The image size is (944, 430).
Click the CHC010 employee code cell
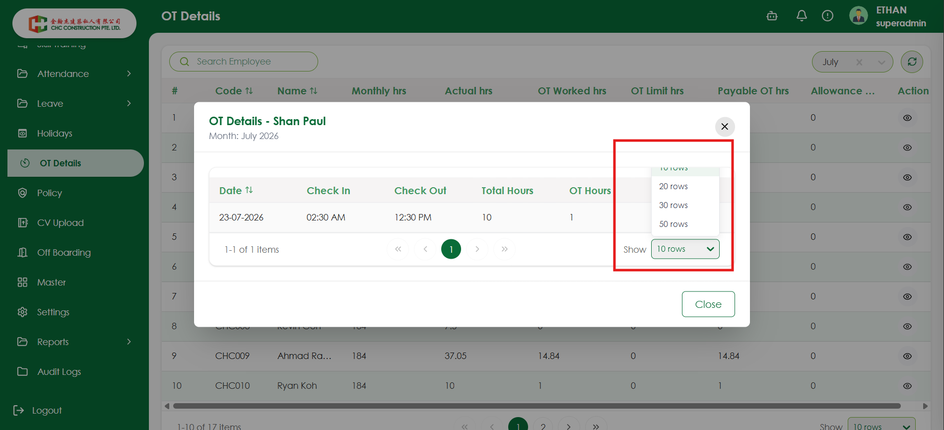232,386
